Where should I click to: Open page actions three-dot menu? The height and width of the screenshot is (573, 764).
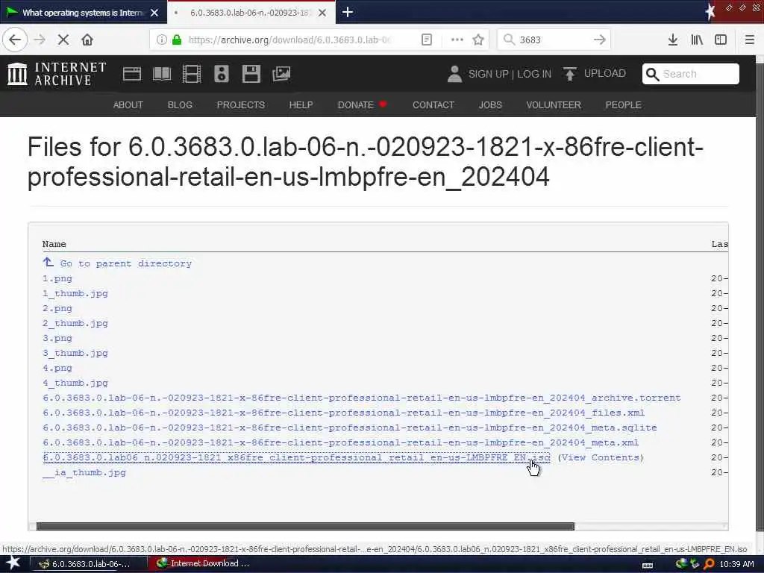[457, 40]
